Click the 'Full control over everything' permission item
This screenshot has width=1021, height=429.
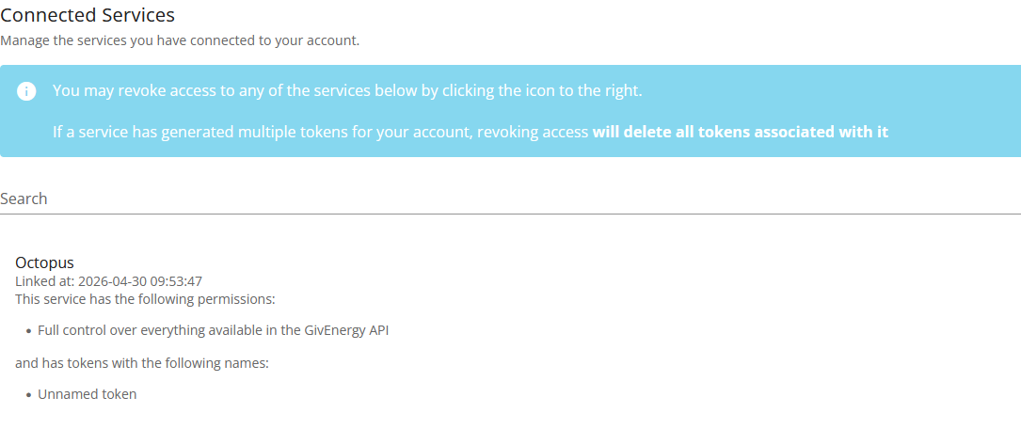point(214,330)
